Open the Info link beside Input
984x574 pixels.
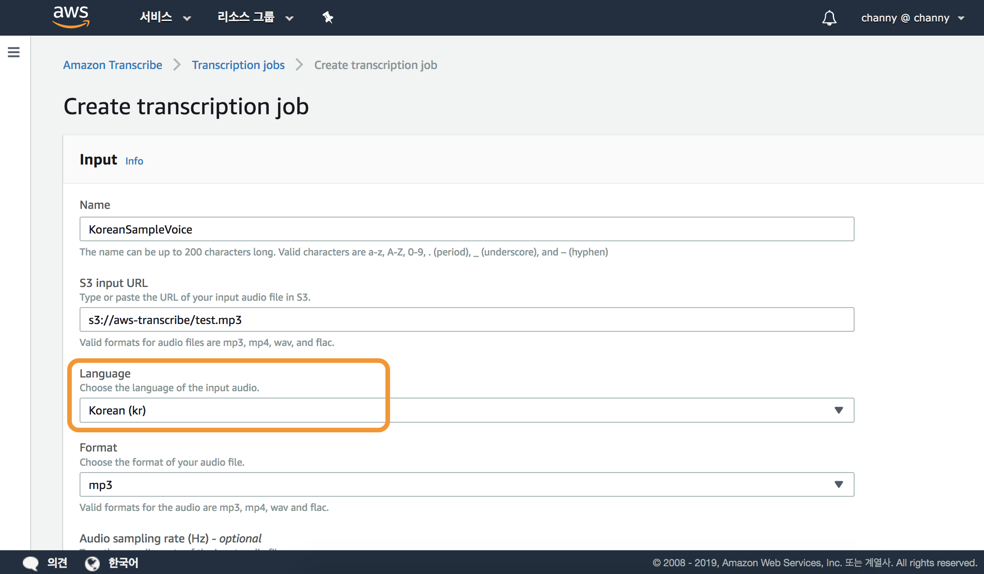click(134, 161)
